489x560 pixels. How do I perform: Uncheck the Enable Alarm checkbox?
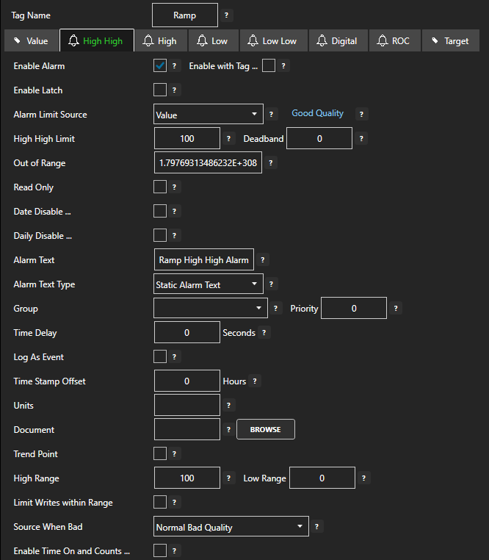160,65
